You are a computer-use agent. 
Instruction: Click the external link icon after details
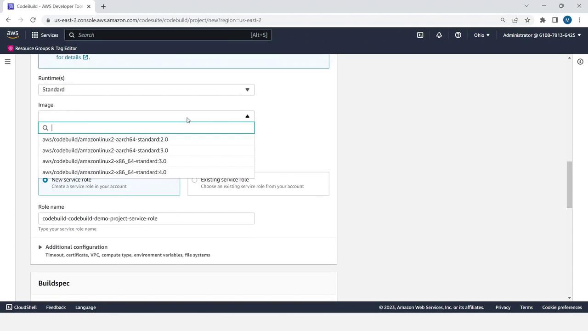click(x=85, y=57)
